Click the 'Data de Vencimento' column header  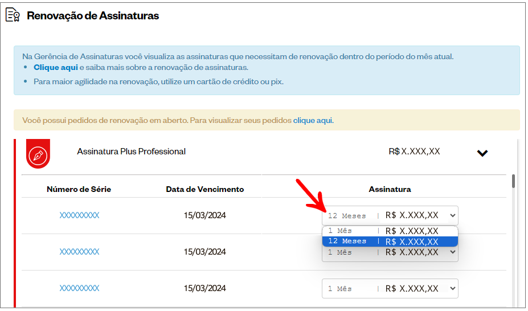point(204,189)
